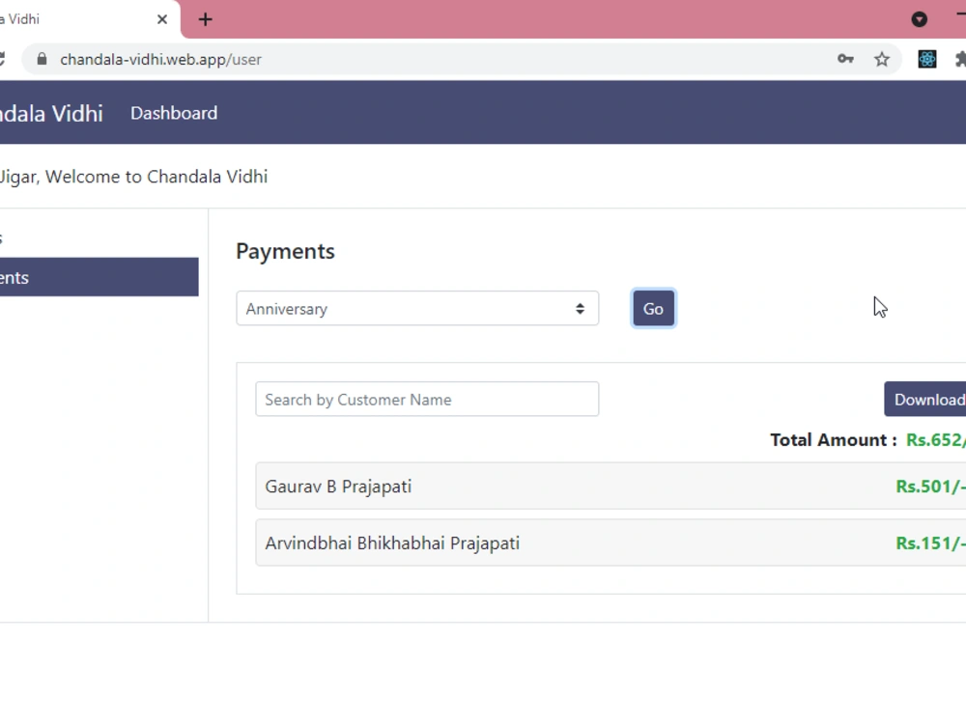Select the highlighted Payments sidebar item
Screen dimensions: 966x724
(x=99, y=277)
